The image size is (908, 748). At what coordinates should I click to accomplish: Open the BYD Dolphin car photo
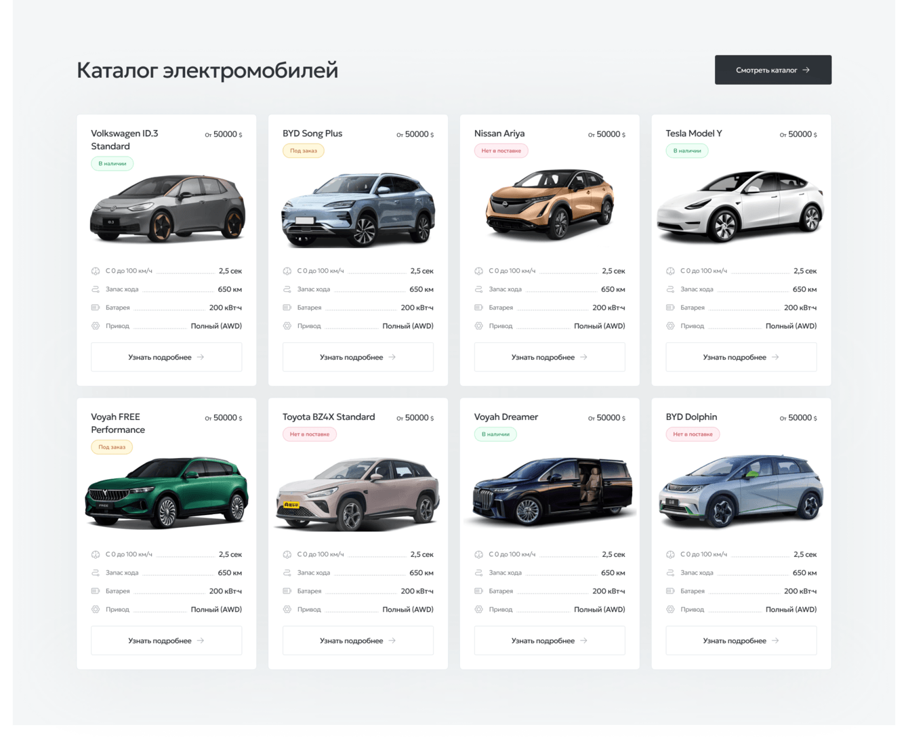pyautogui.click(x=741, y=492)
